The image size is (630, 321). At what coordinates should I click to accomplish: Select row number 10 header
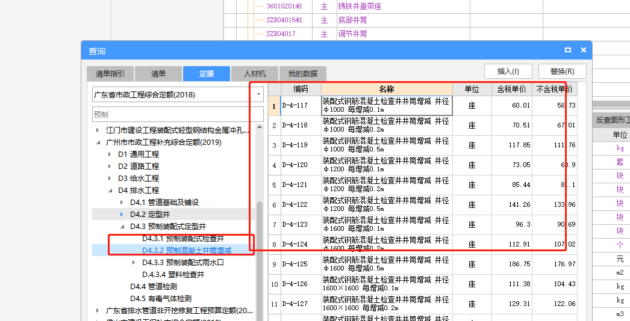275,284
